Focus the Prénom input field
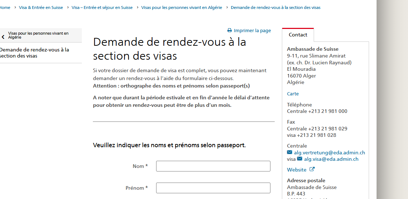408x199 pixels. [x=213, y=188]
